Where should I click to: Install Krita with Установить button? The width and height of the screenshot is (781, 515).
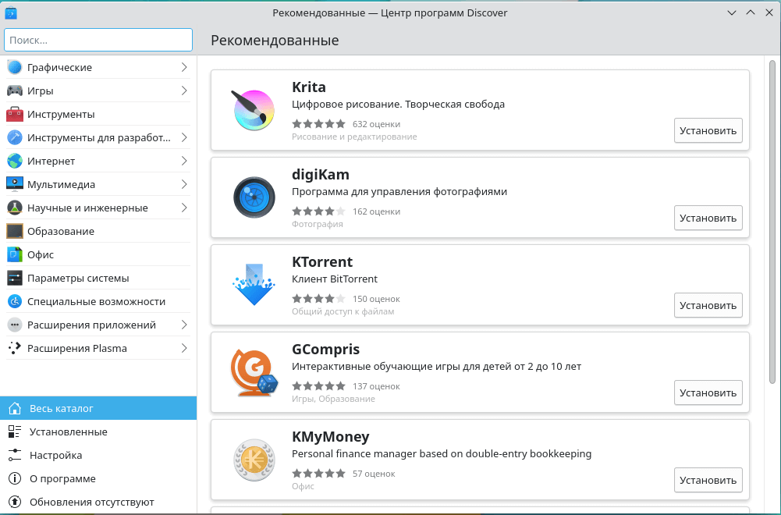coord(708,130)
